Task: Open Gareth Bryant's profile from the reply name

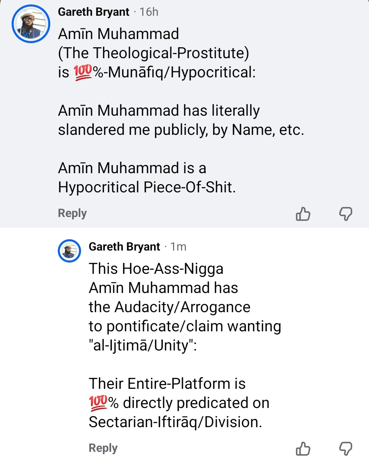Action: 124,246
